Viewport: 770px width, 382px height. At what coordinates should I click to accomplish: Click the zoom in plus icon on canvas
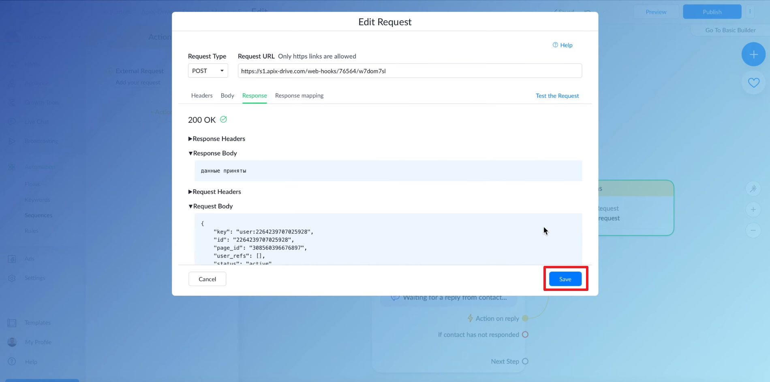click(x=753, y=210)
